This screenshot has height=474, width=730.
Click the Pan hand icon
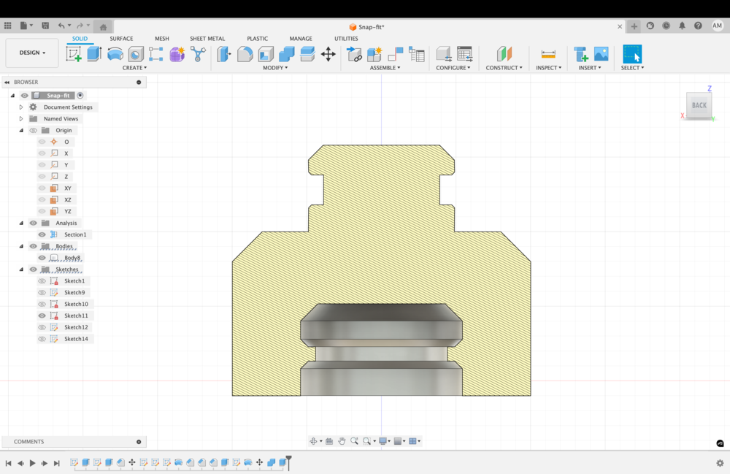[342, 441]
